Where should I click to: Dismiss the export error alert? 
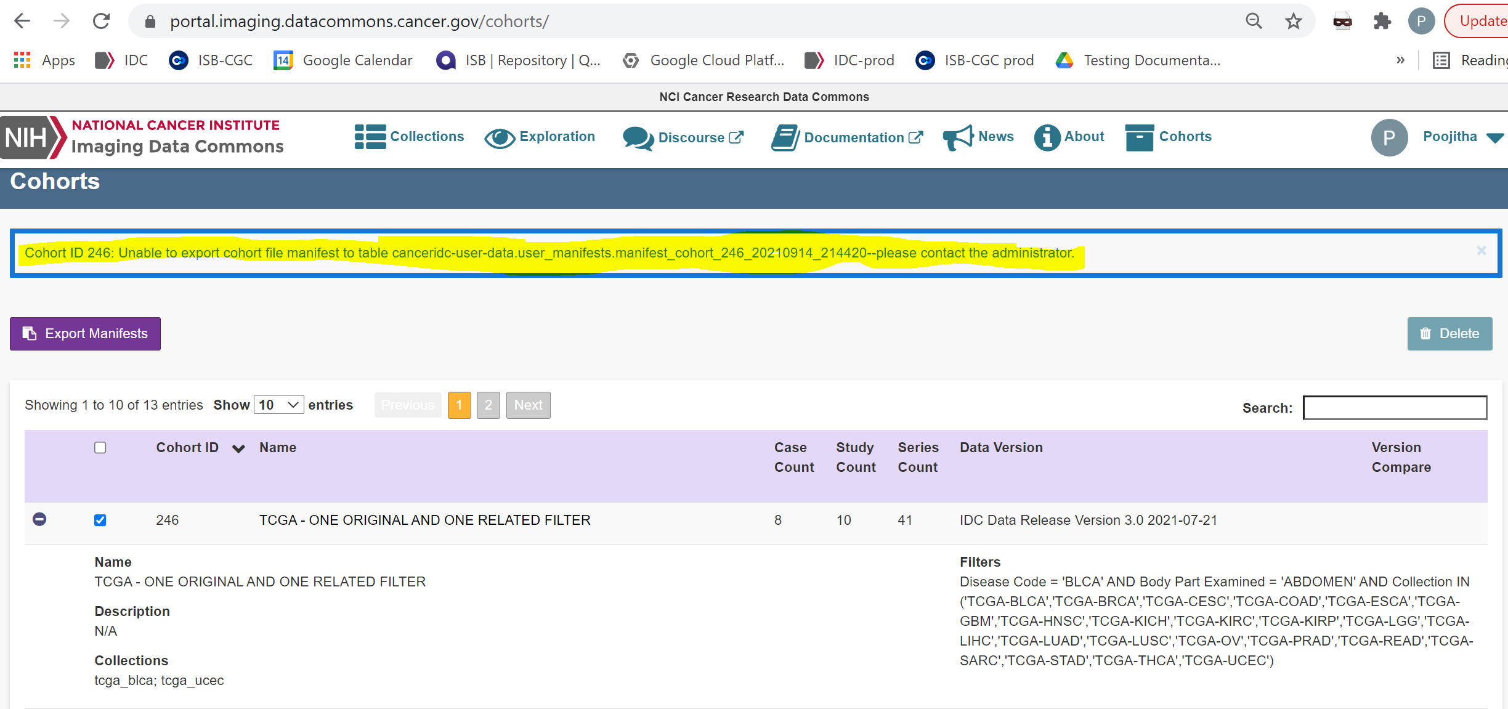pyautogui.click(x=1481, y=251)
